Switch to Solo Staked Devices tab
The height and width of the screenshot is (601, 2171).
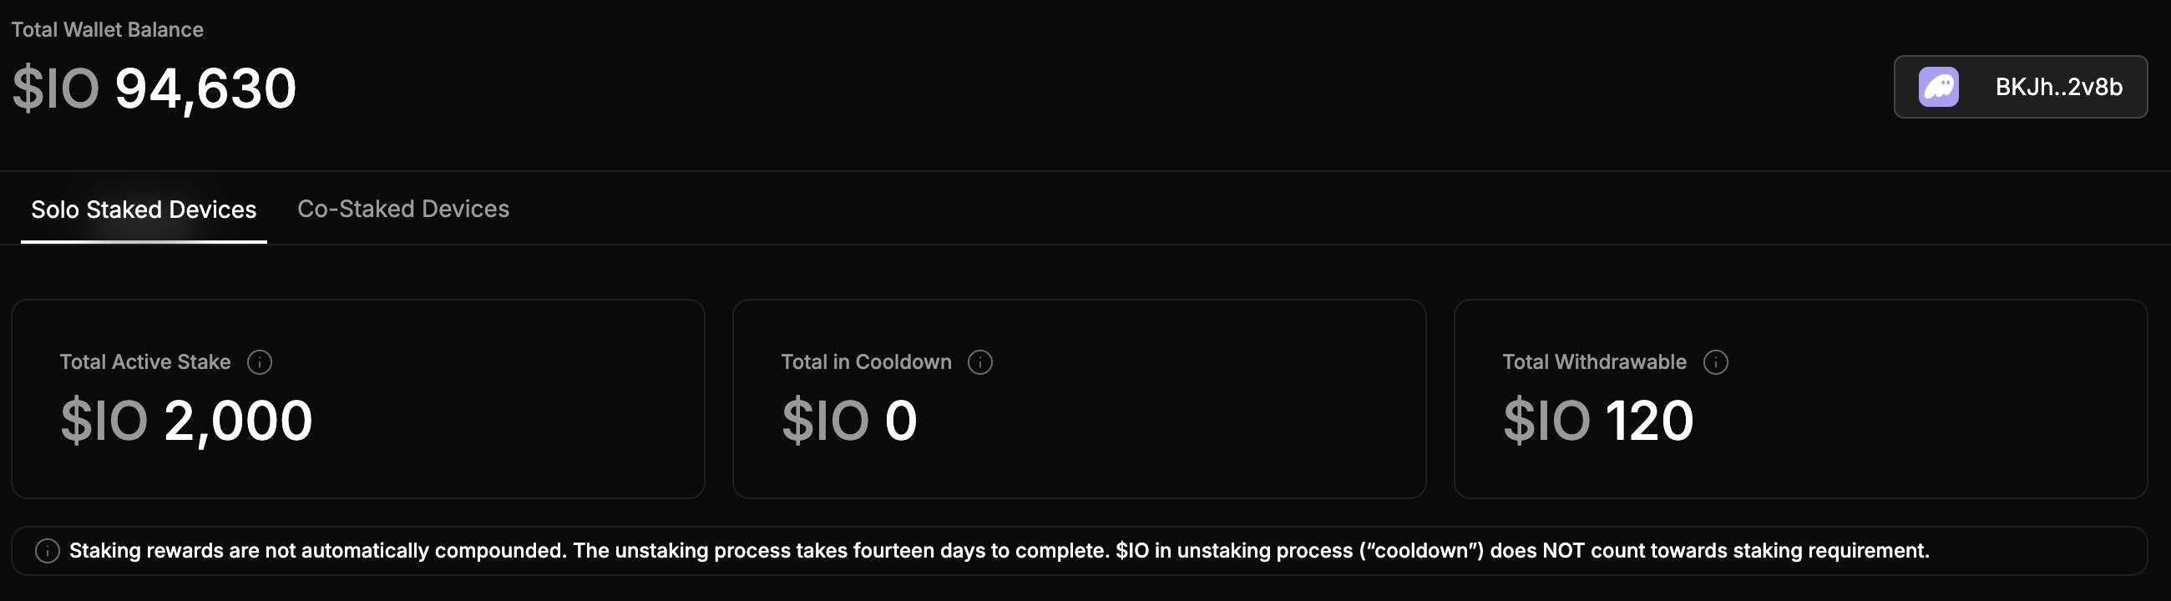144,210
